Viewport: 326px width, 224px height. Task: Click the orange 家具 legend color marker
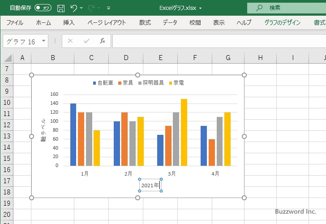click(120, 83)
